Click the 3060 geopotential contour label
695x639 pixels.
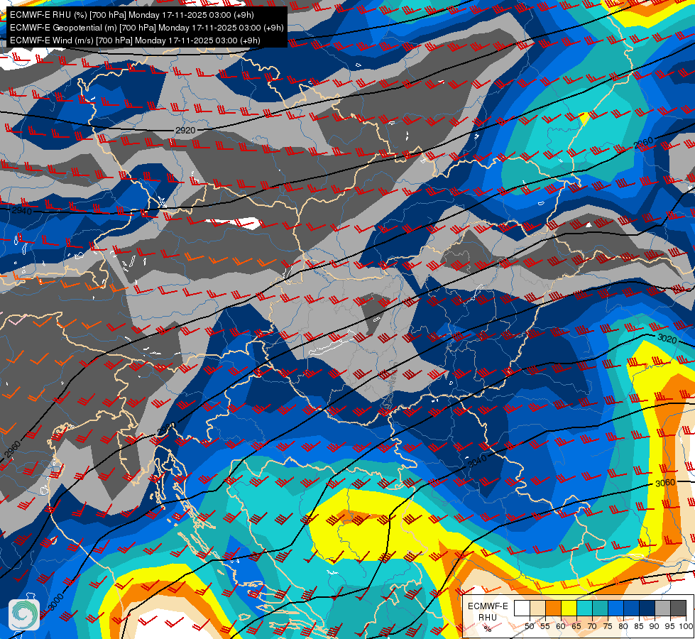click(x=665, y=483)
